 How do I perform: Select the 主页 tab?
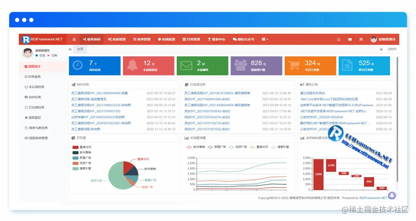[x=80, y=49]
